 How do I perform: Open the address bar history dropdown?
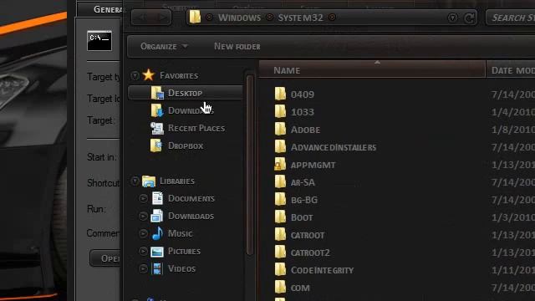tap(452, 18)
